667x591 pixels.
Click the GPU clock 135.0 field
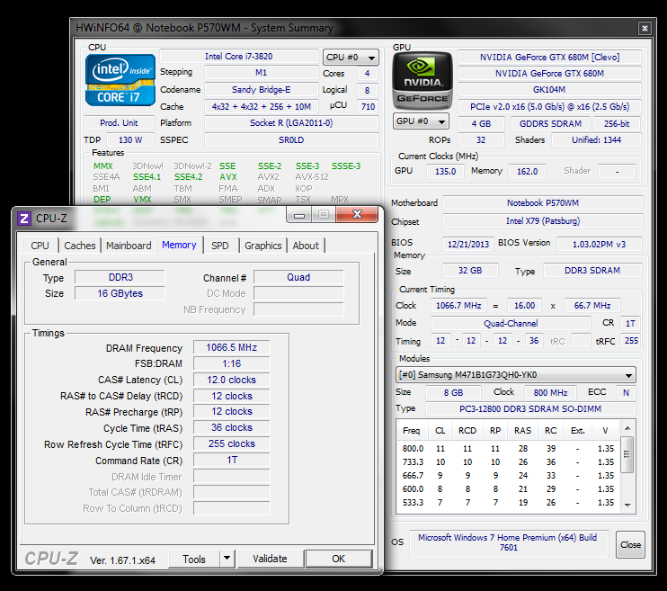[x=445, y=171]
